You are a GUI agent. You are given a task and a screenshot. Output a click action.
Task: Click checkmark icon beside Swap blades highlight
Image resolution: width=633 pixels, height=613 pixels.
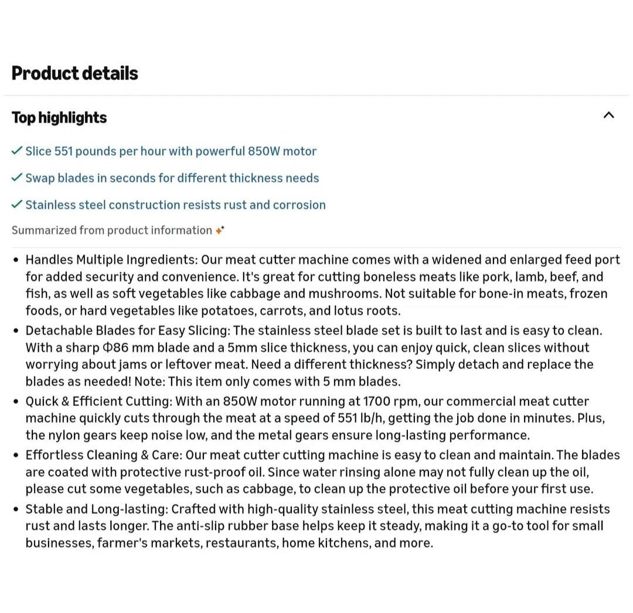click(x=17, y=178)
